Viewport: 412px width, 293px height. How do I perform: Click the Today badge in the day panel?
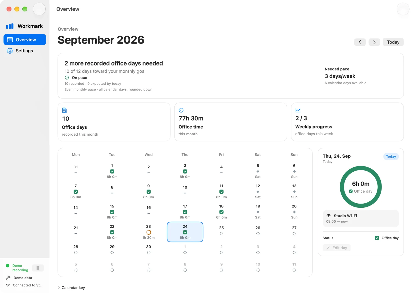click(391, 157)
